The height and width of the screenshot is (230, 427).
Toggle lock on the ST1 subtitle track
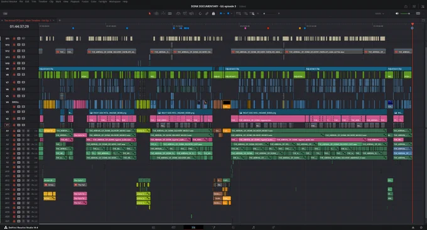(x=14, y=38)
